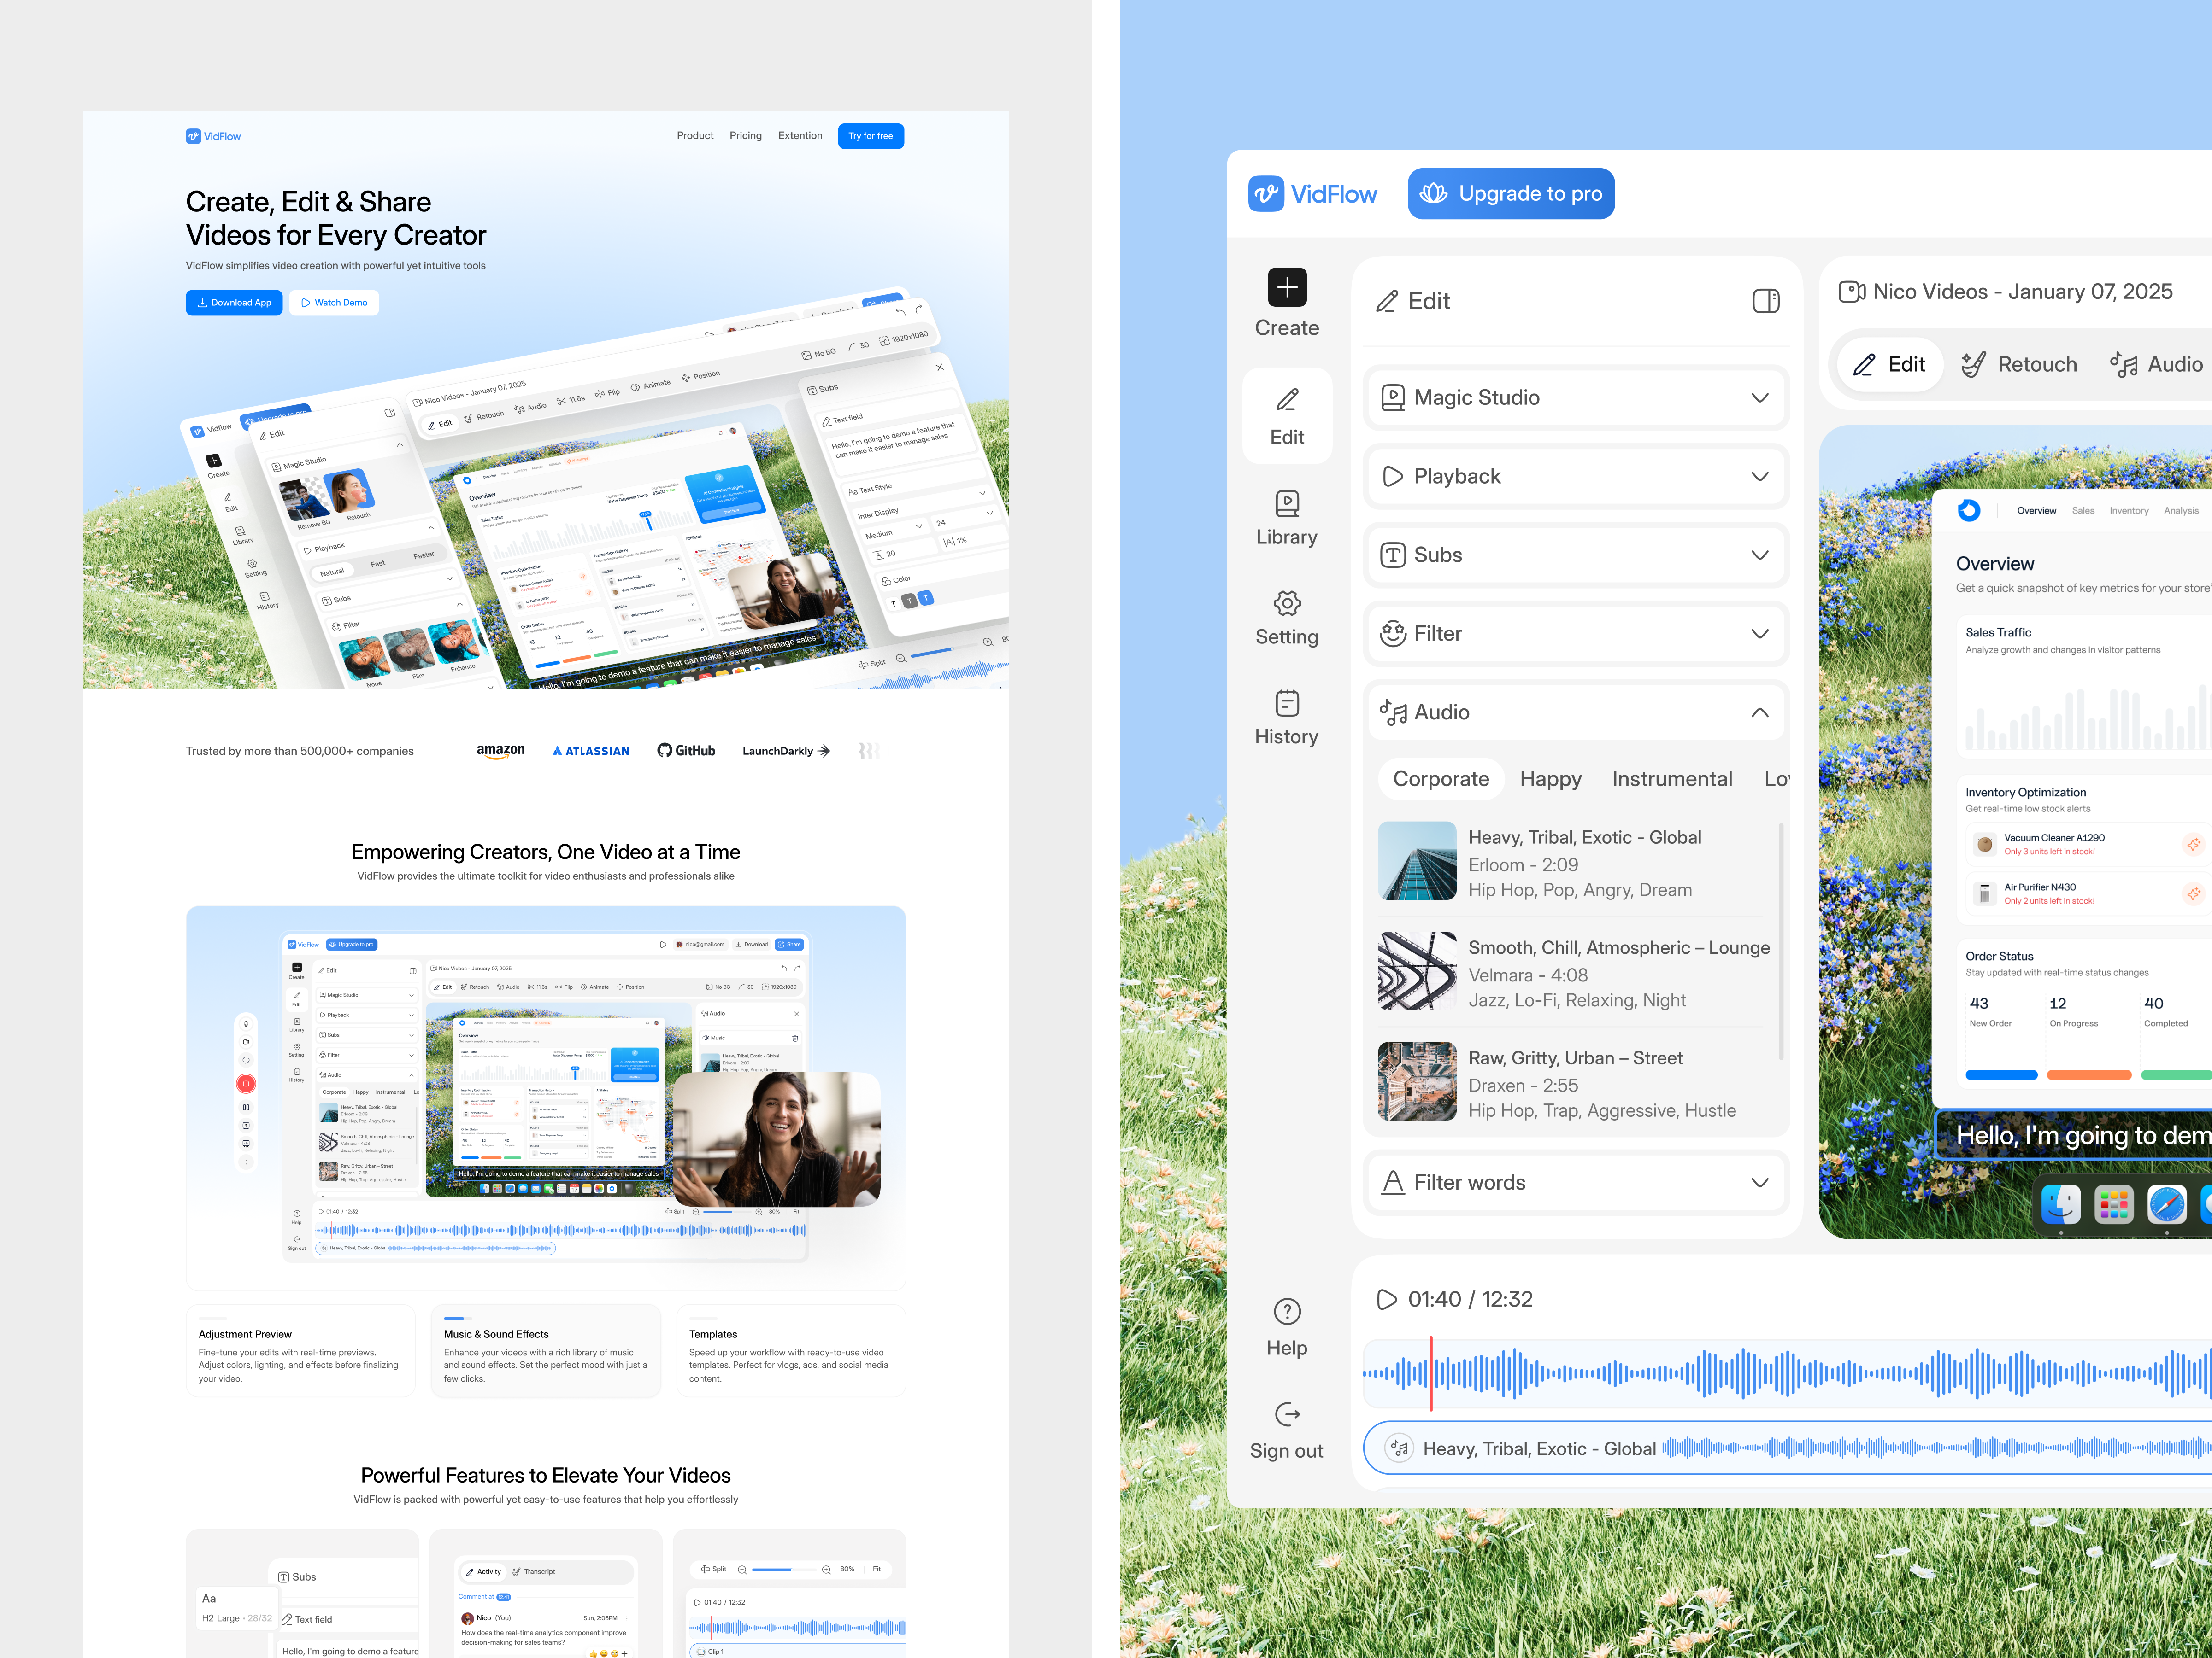The height and width of the screenshot is (1658, 2212).
Task: Click the Launchpad dock icon in enlarged preview
Action: click(x=2113, y=1204)
